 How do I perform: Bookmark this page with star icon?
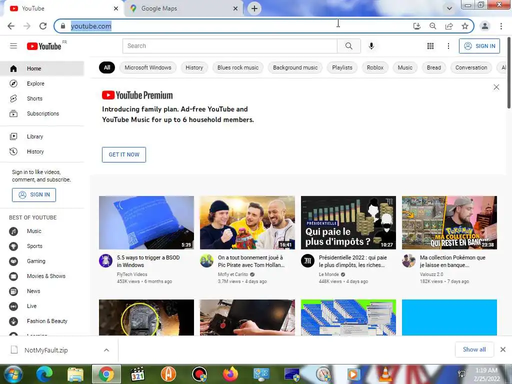[465, 26]
